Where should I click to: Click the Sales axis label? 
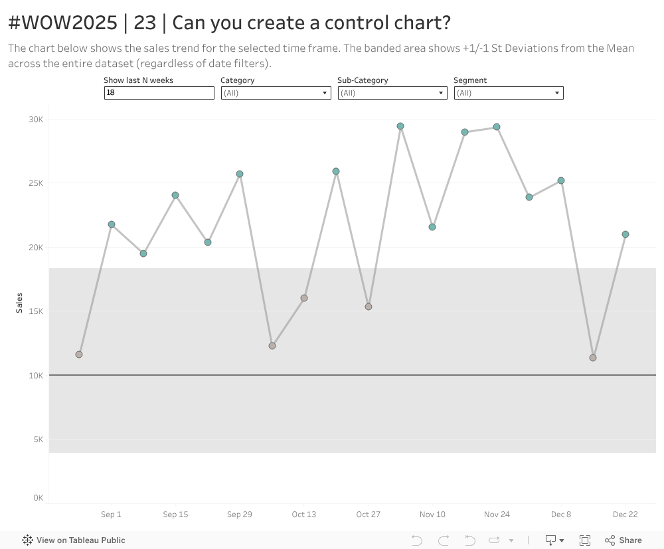coord(19,303)
